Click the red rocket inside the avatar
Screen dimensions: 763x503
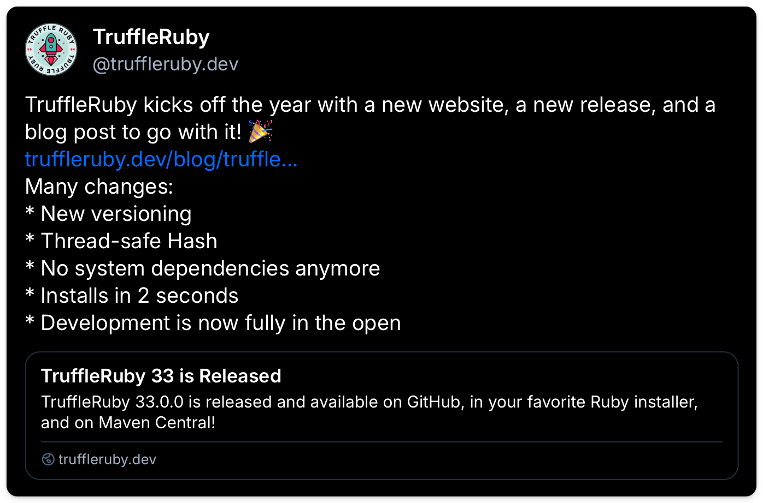click(x=51, y=47)
